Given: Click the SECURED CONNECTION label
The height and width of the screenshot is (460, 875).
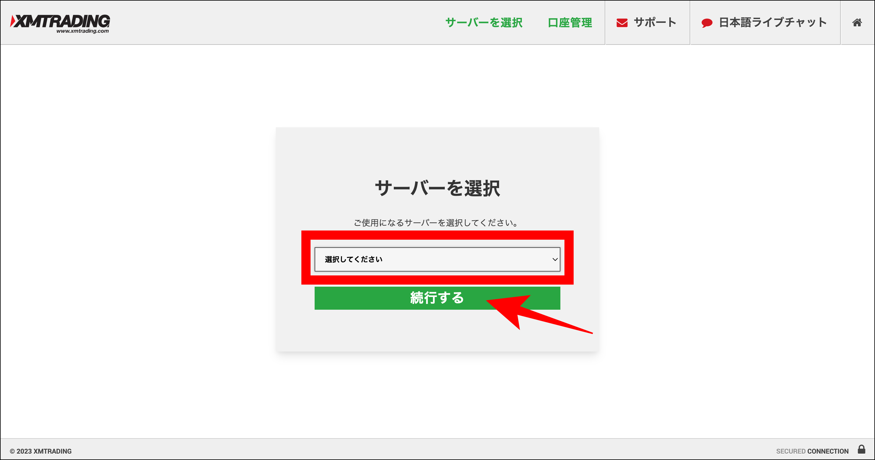Looking at the screenshot, I should pos(812,451).
